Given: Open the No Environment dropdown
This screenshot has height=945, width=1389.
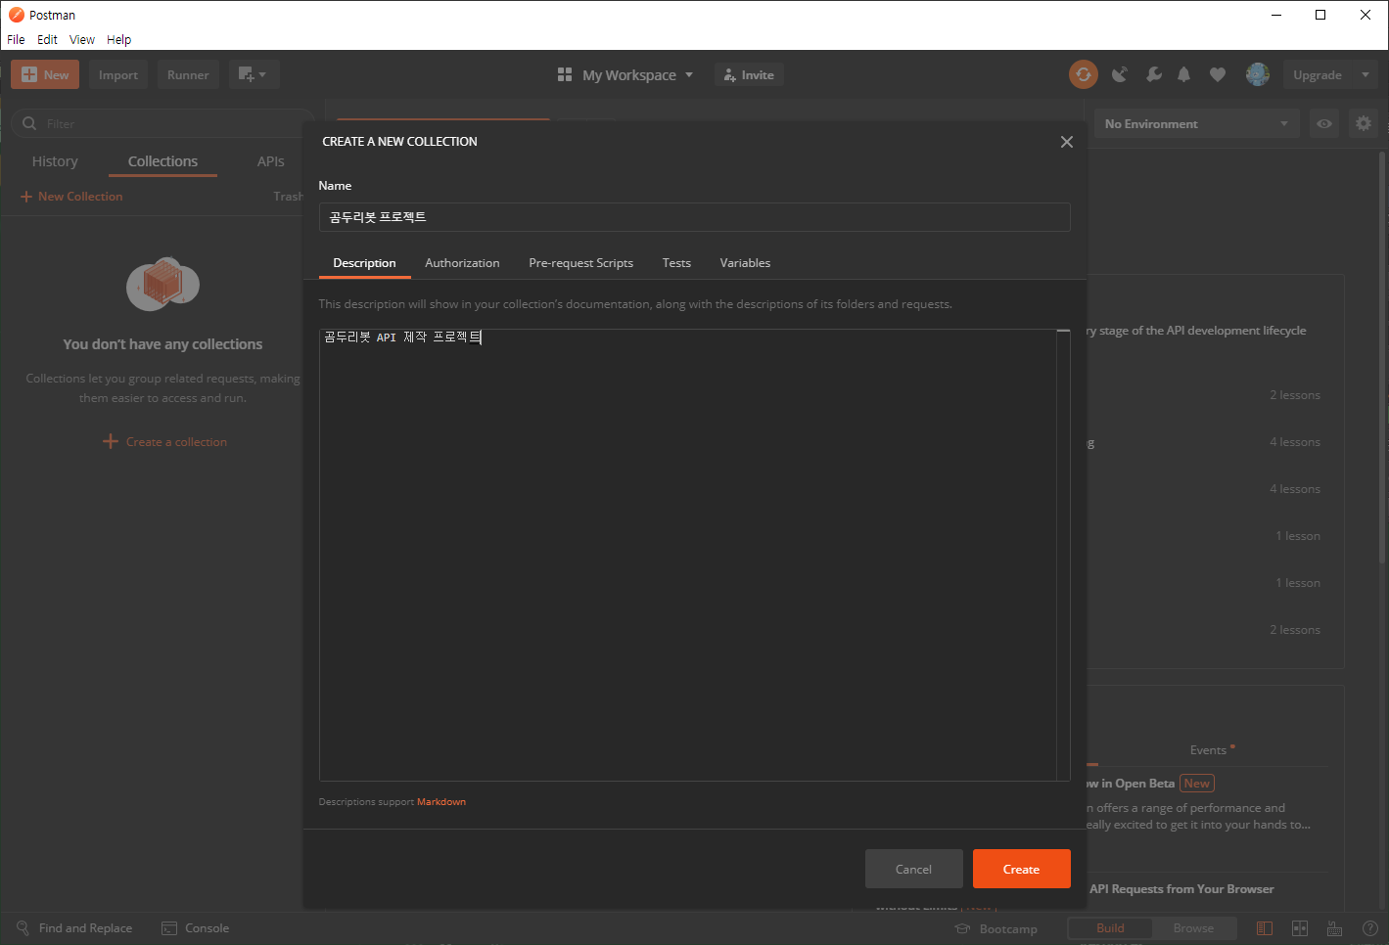Looking at the screenshot, I should click(1196, 123).
